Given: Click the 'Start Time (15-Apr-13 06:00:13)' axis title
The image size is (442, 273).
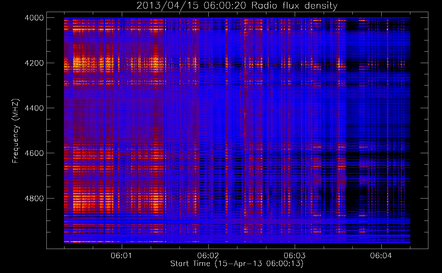Looking at the screenshot, I should point(237,264).
